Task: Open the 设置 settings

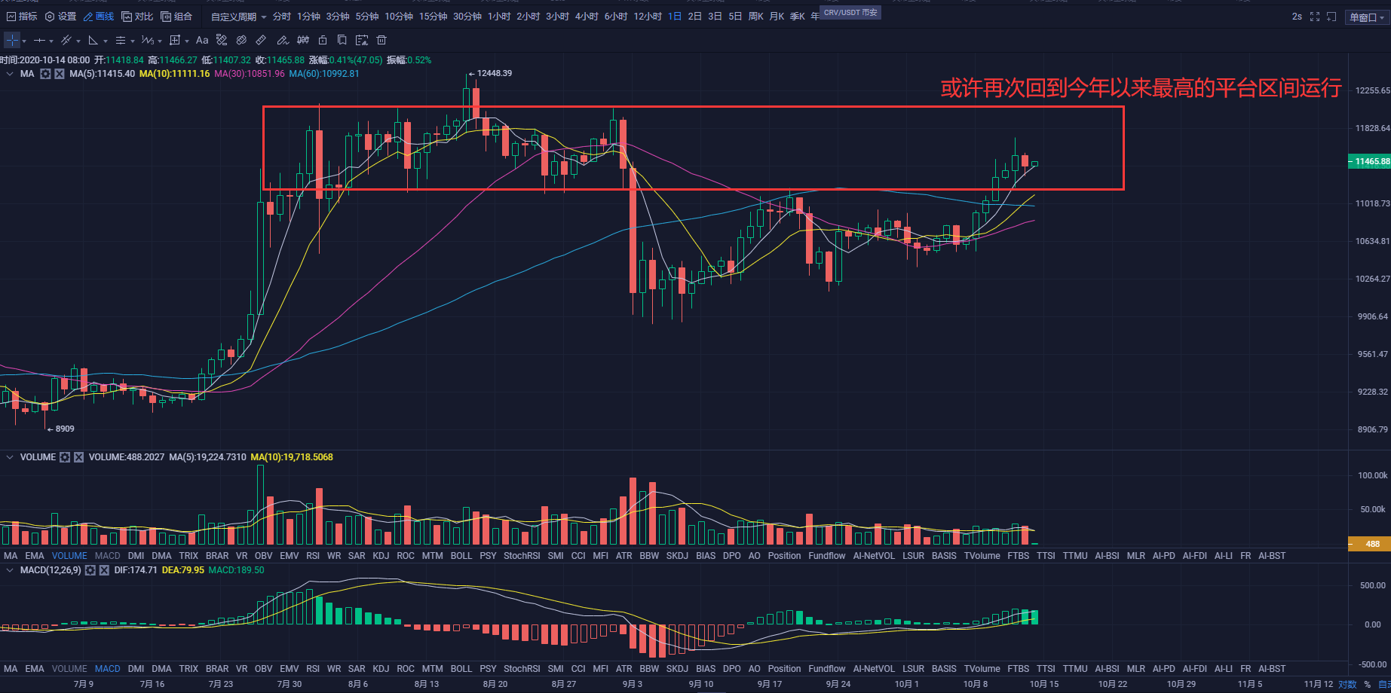Action: click(x=60, y=17)
